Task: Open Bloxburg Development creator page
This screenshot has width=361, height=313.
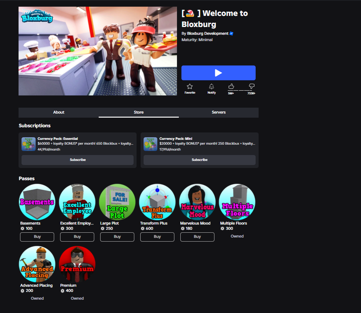Action: coord(208,34)
